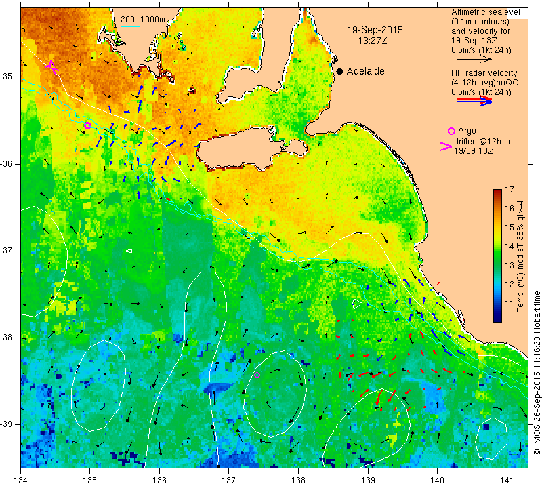This screenshot has width=542, height=488.
Task: Click the time text 13:27Z
Action: click(372, 41)
